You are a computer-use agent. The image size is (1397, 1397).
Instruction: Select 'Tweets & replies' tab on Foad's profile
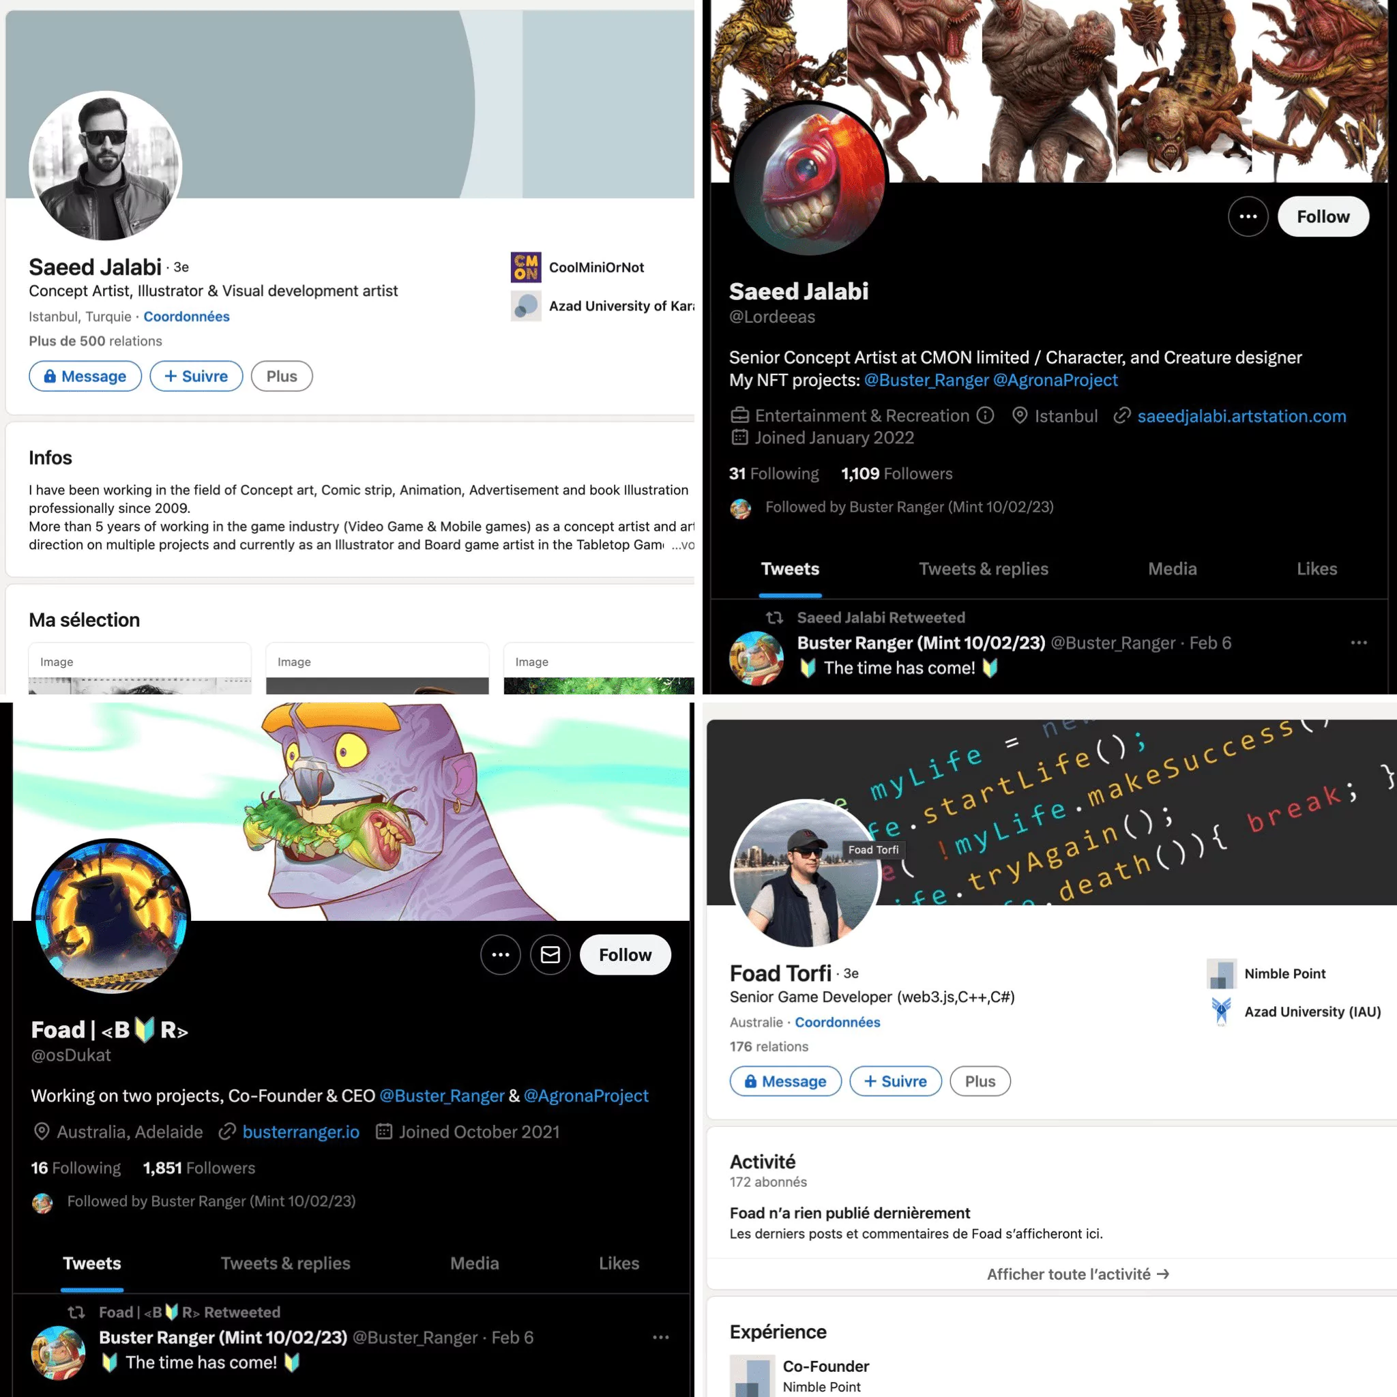tap(285, 1263)
